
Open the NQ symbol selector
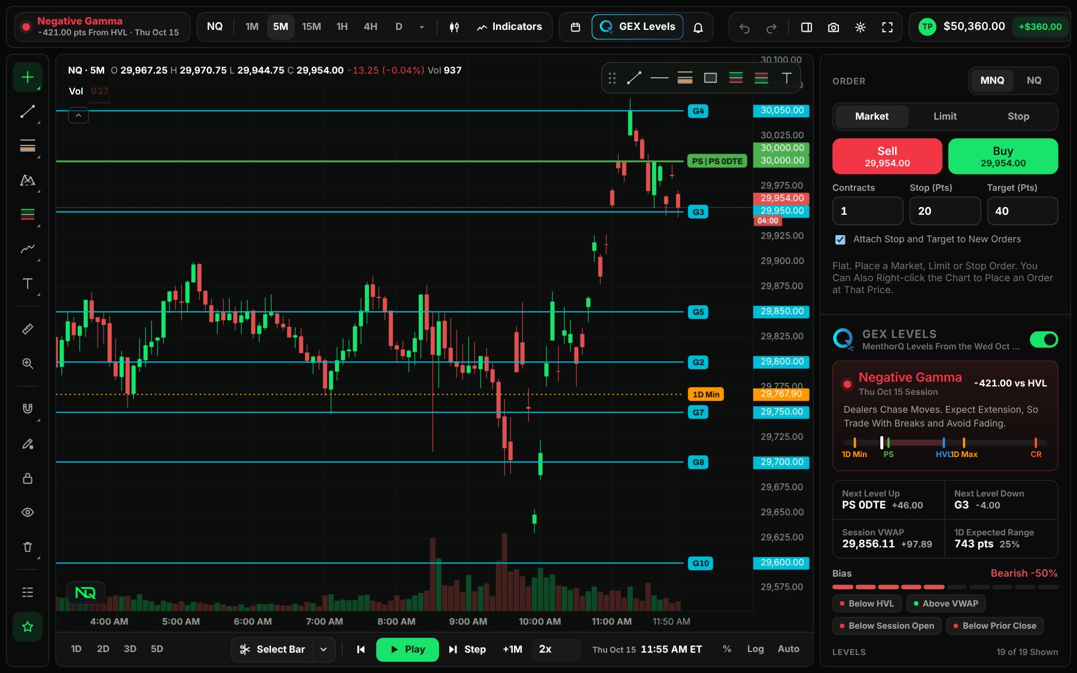pos(215,27)
